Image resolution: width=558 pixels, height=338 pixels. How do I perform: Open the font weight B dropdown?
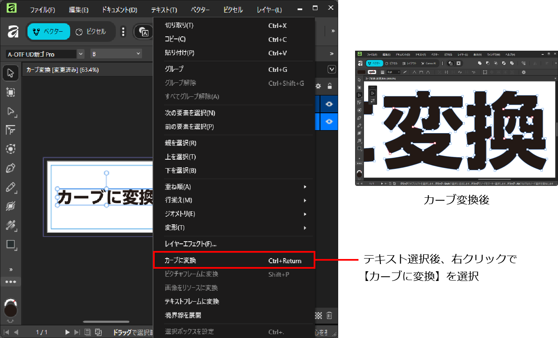click(138, 54)
